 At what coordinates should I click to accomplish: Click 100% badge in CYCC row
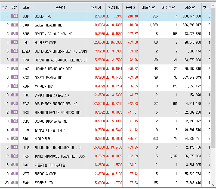[14, 165]
